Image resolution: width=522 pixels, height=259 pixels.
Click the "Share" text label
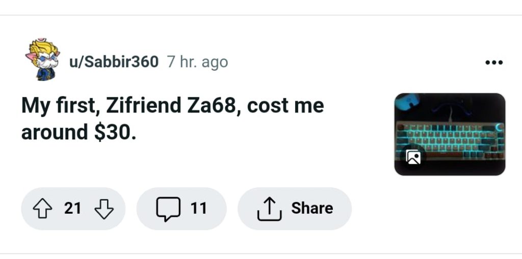point(312,209)
